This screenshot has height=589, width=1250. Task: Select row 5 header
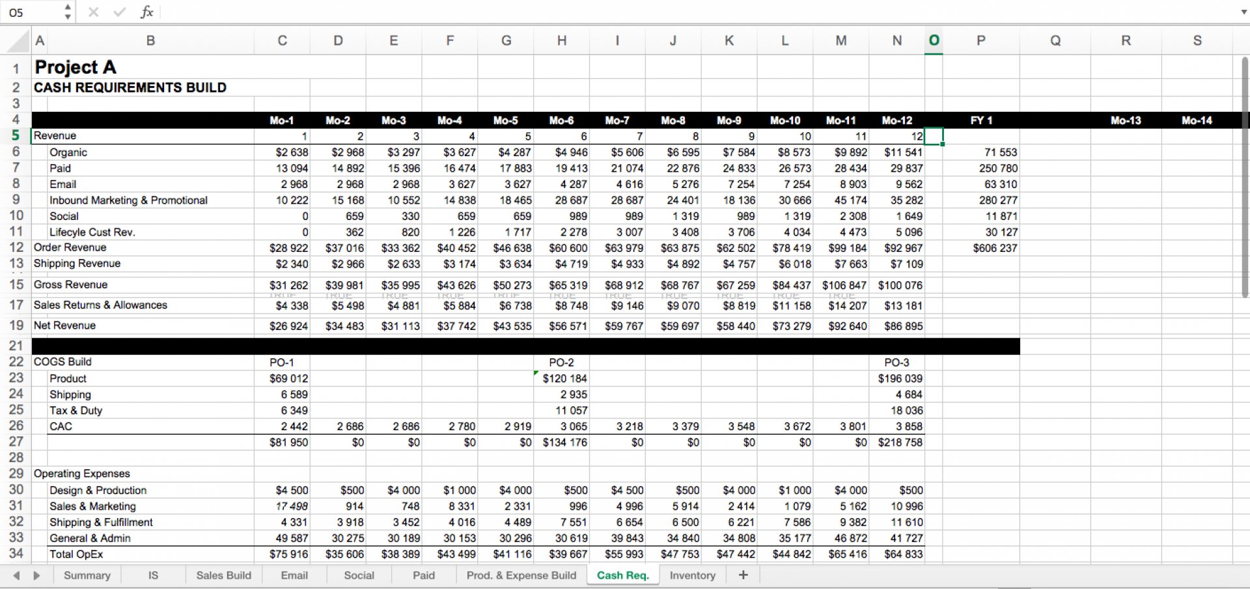click(x=16, y=135)
